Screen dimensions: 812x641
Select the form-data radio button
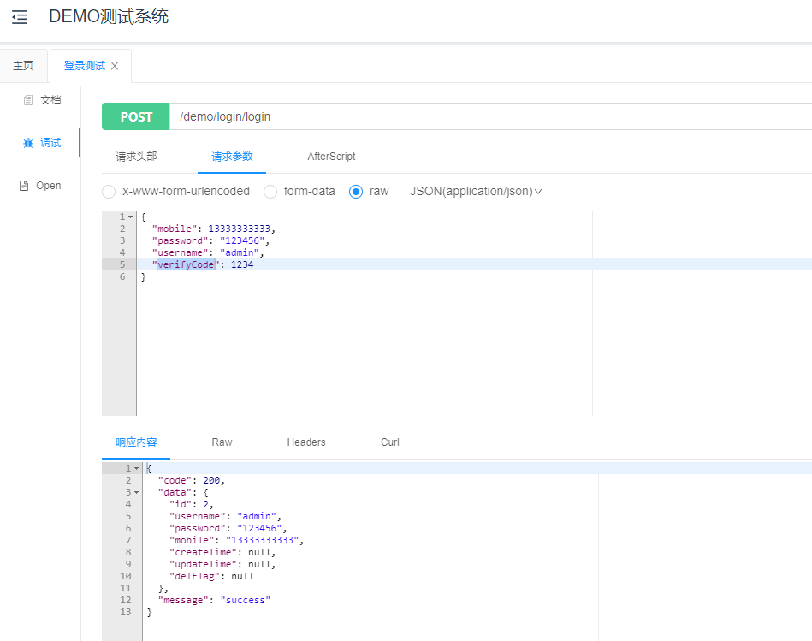point(270,192)
